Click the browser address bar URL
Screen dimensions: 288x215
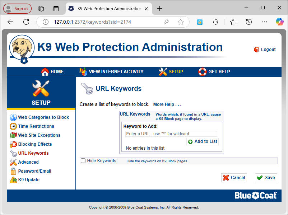pos(92,22)
